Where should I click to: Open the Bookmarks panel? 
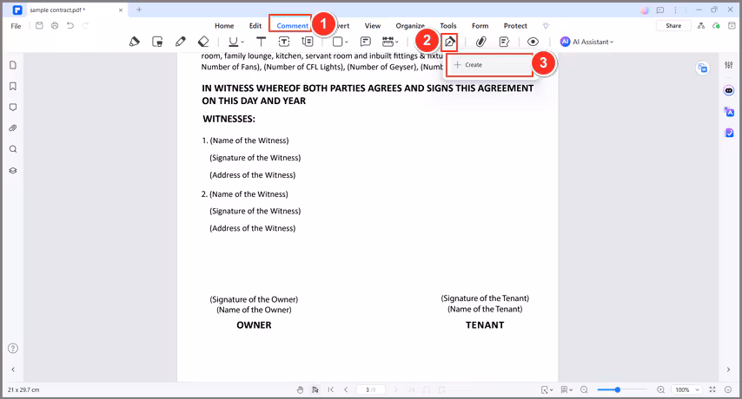[x=13, y=87]
